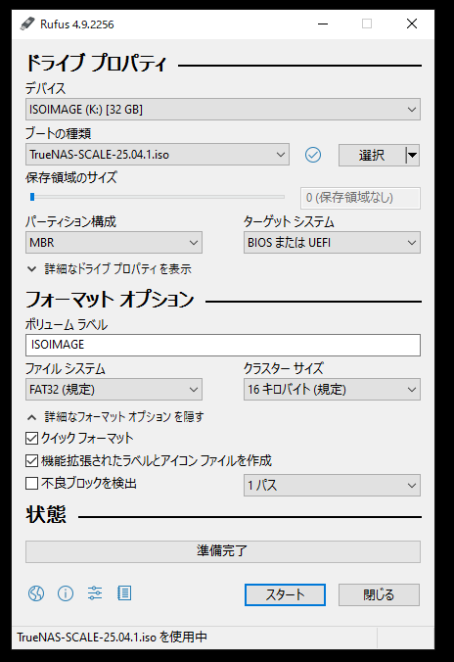Toggle extended label and icon files checkbox
The height and width of the screenshot is (662, 454).
[32, 460]
